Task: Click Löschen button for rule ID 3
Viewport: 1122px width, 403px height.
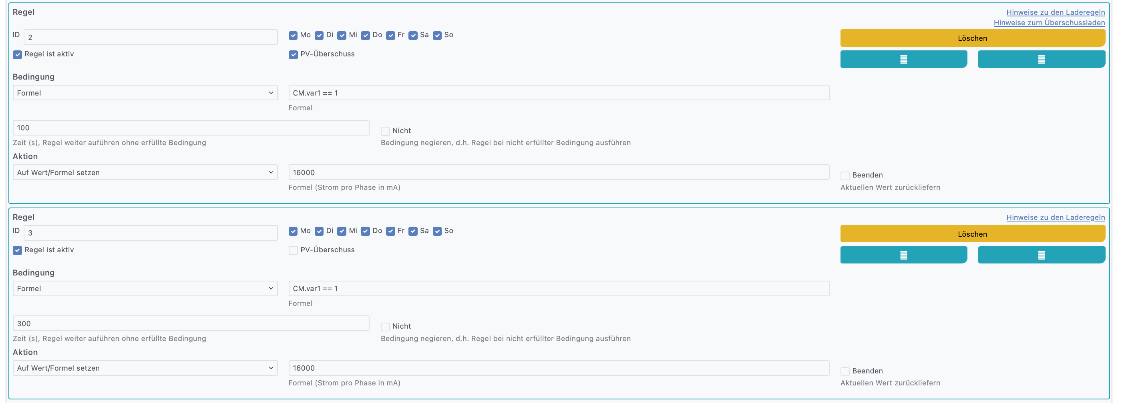Action: point(973,233)
